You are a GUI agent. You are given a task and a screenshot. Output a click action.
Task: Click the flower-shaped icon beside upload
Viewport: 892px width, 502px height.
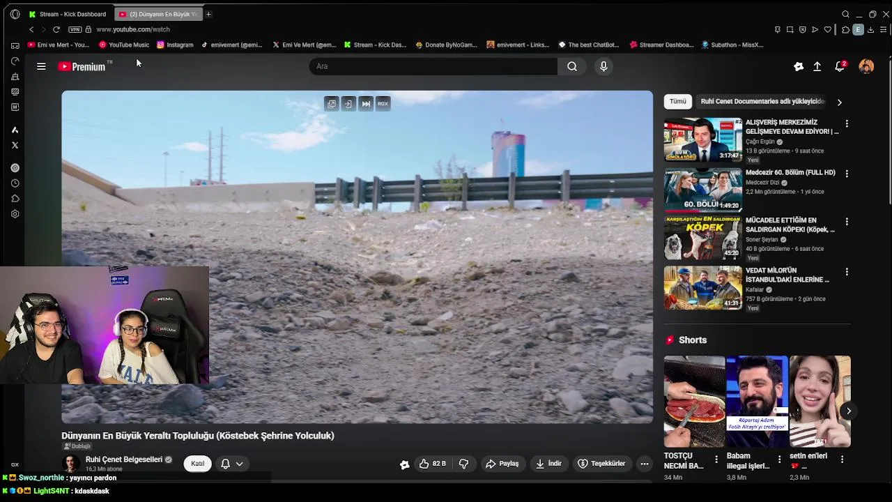click(799, 66)
